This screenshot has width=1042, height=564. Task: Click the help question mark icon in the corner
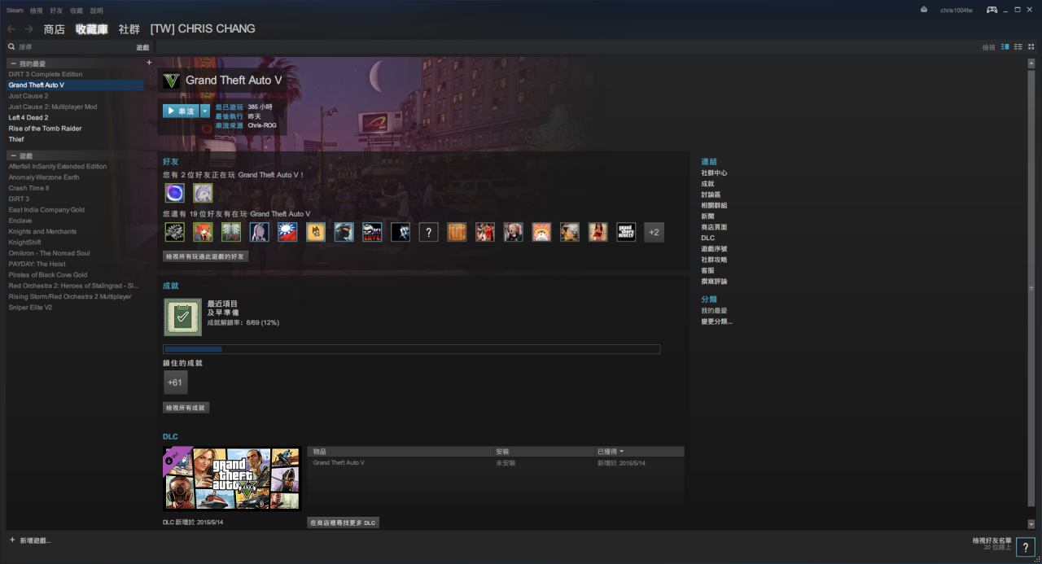tap(1026, 548)
